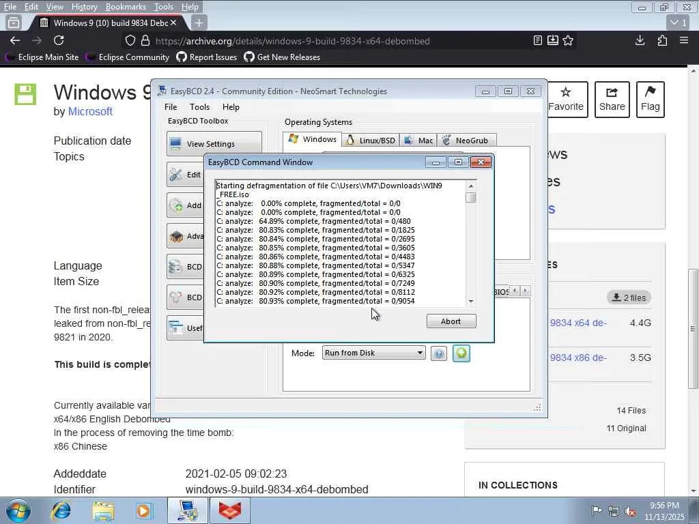Download the 9834 x64 de-bombed file link
This screenshot has height=524, width=699.
point(578,323)
